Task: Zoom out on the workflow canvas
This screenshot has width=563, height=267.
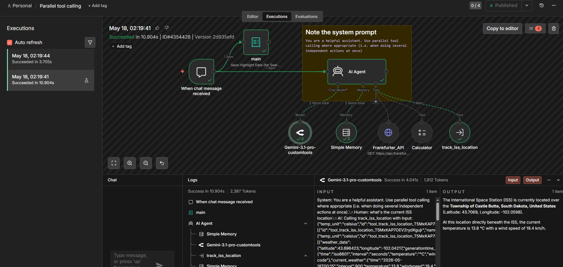Action: click(146, 163)
